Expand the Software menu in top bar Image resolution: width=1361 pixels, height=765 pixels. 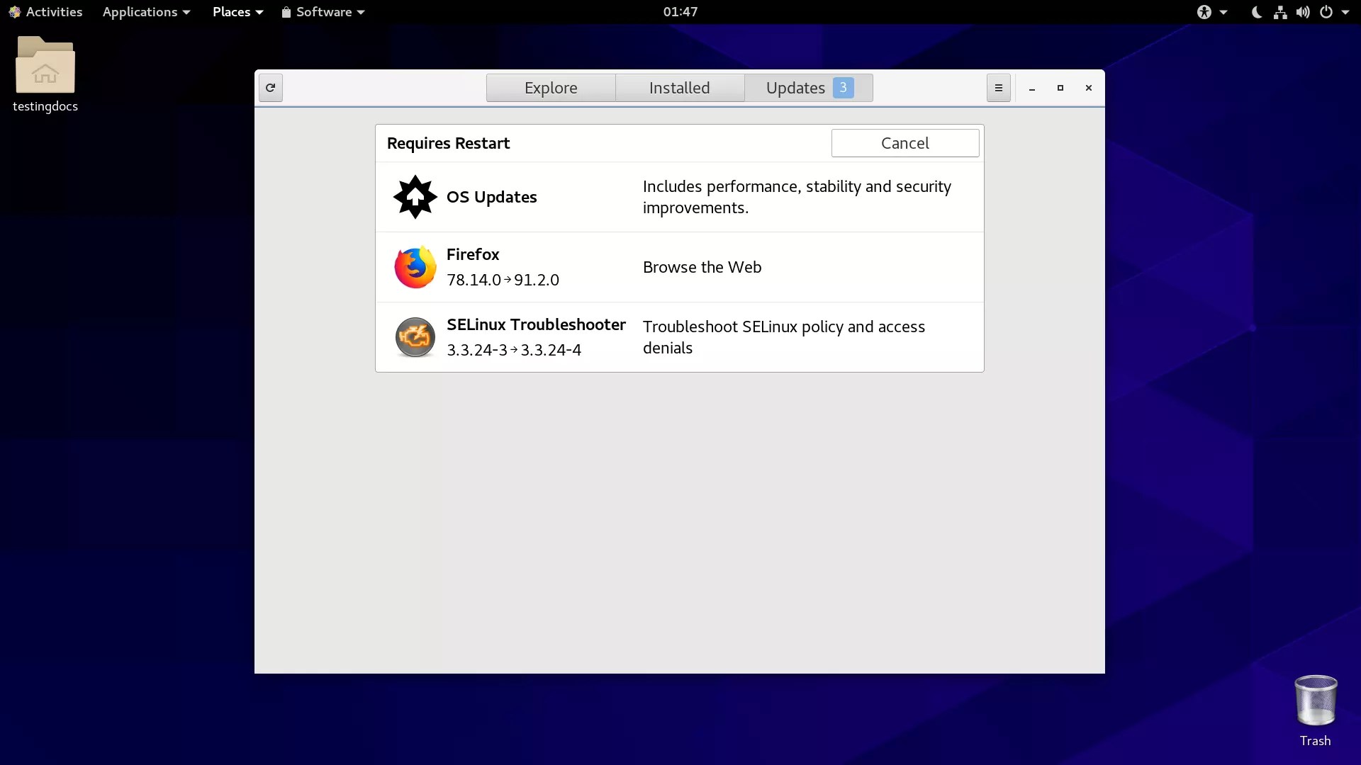pyautogui.click(x=323, y=12)
